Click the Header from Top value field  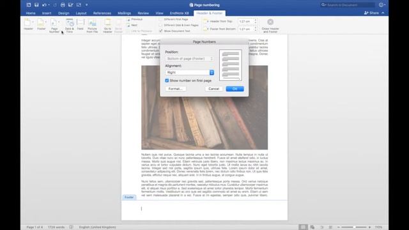pyautogui.click(x=245, y=21)
